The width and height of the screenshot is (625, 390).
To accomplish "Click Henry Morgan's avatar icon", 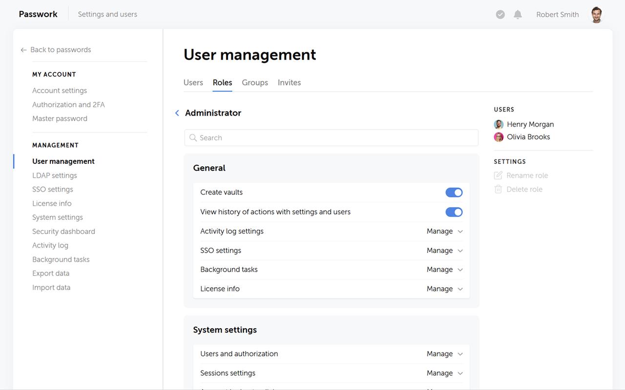I will pyautogui.click(x=499, y=124).
